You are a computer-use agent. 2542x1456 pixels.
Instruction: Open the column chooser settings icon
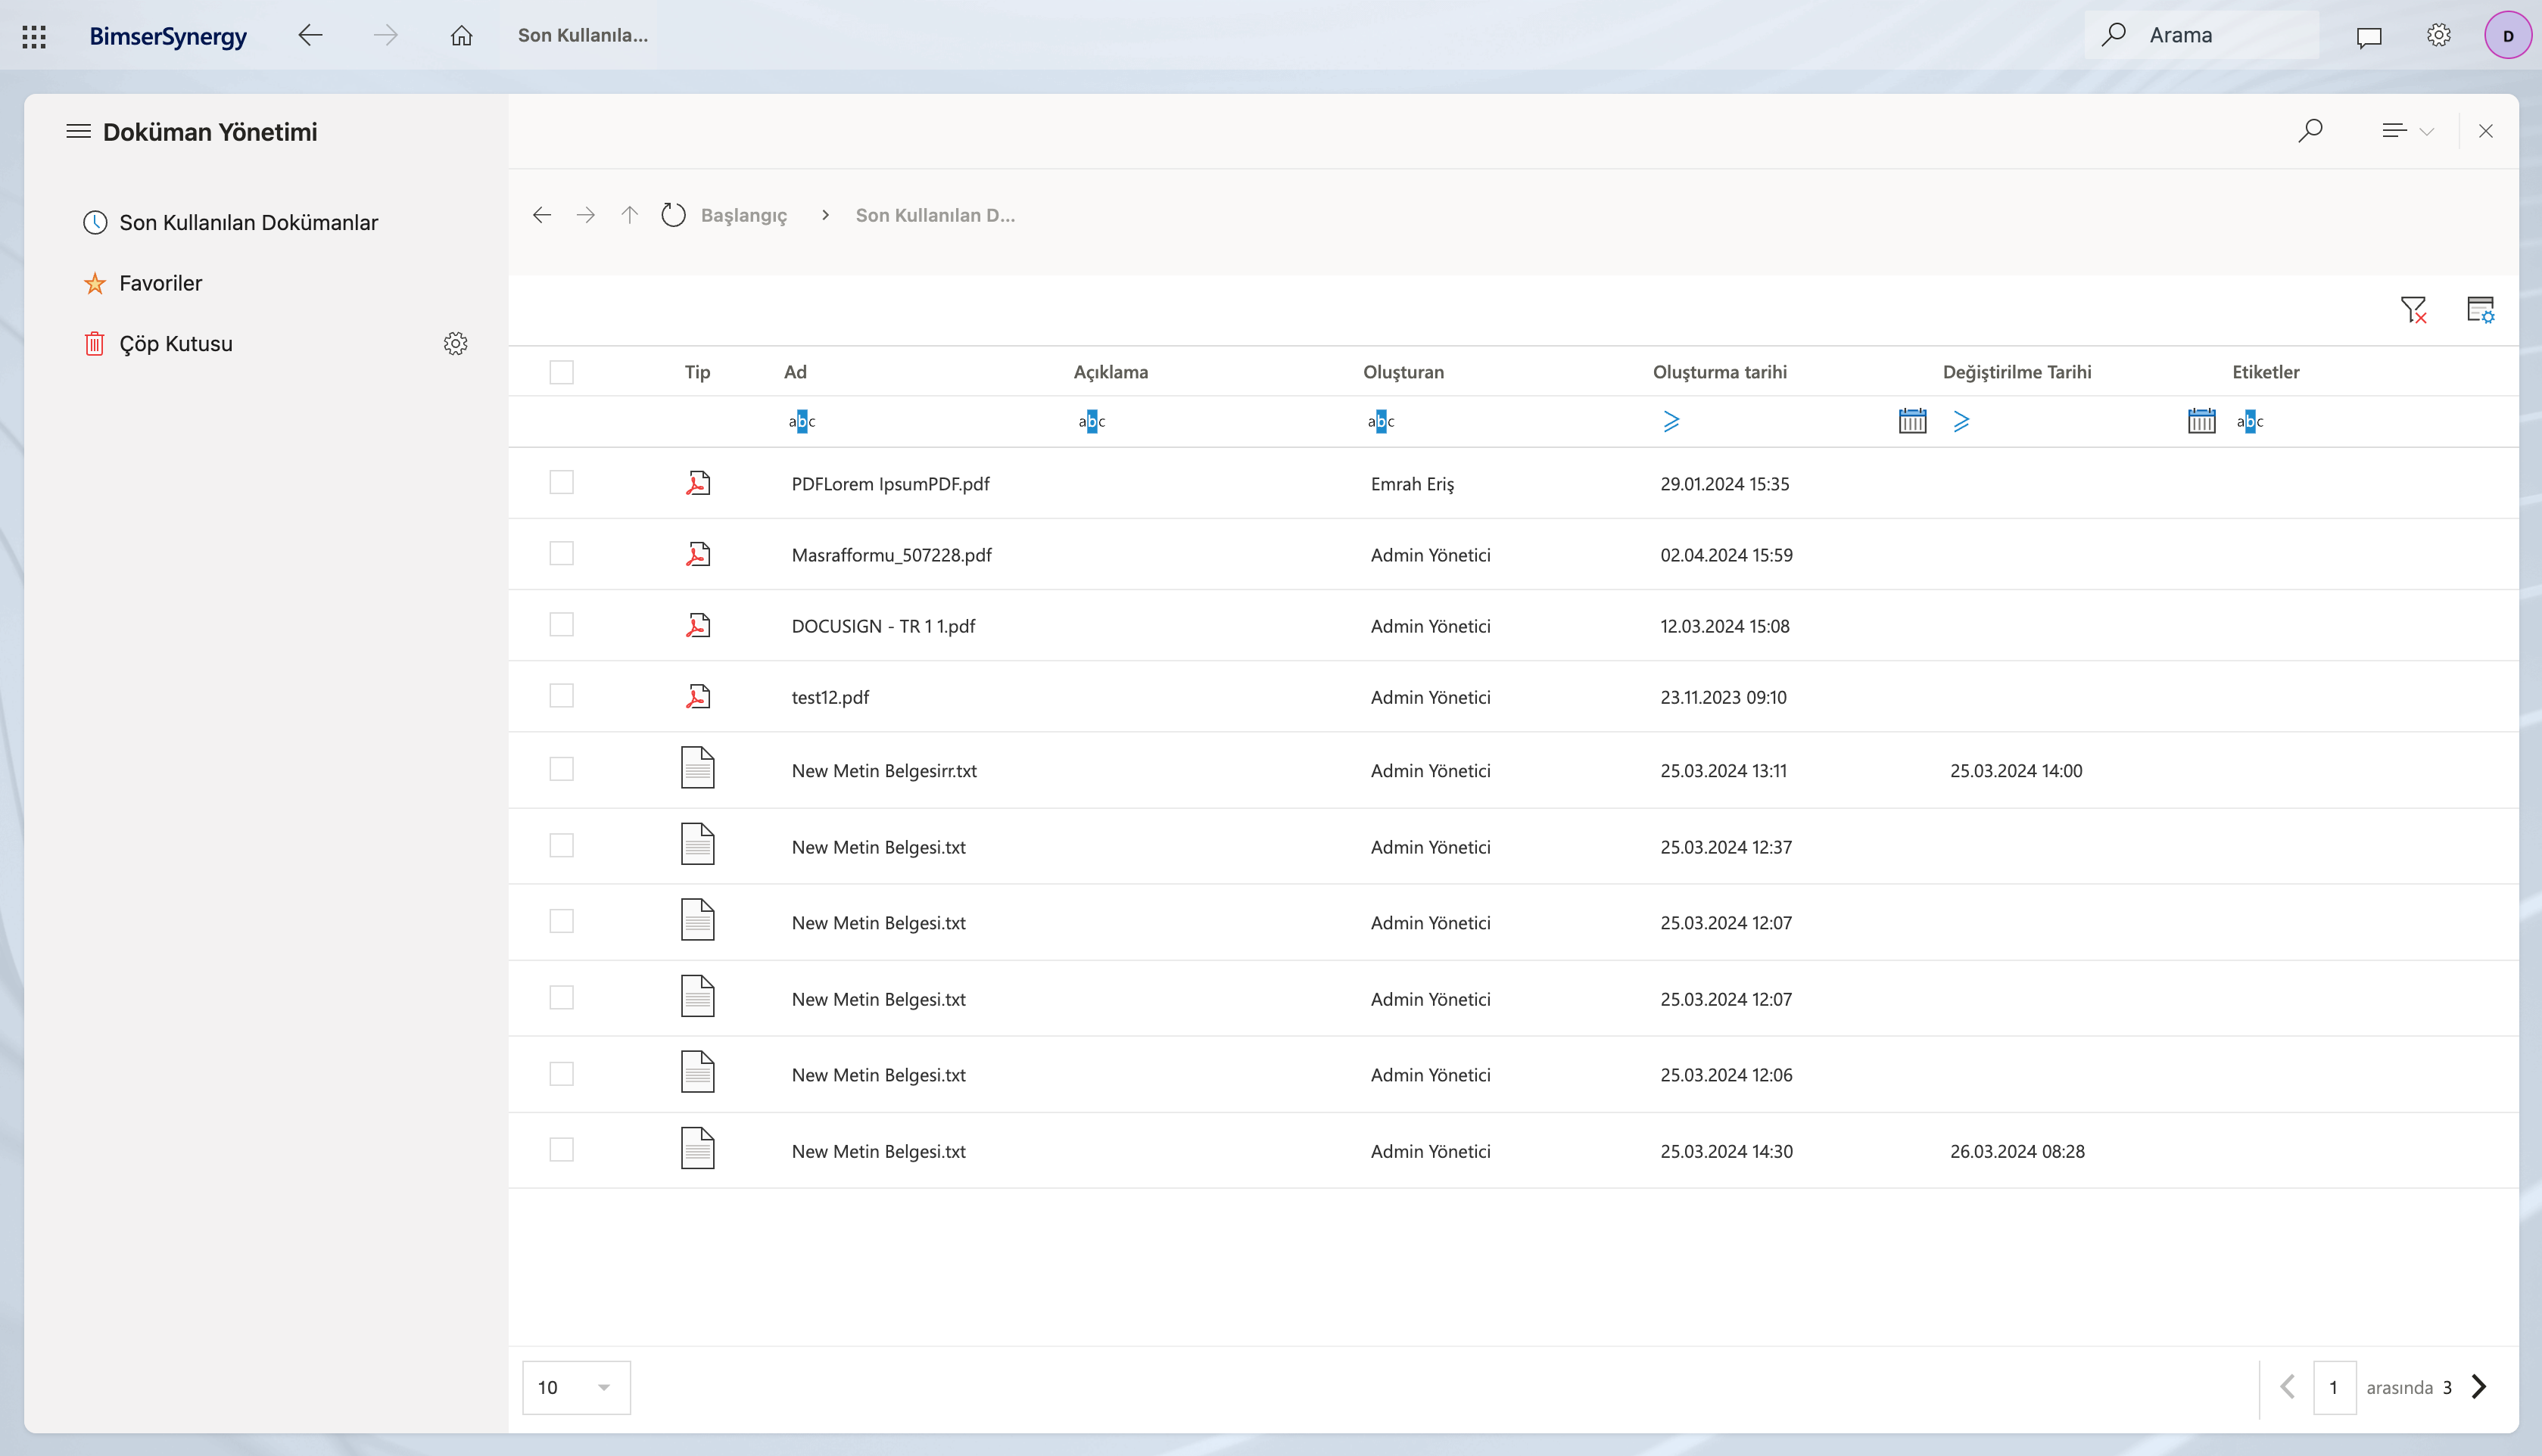click(x=2480, y=309)
